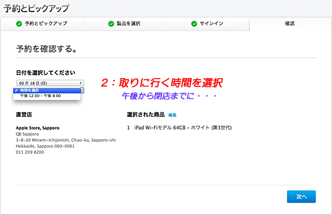The width and height of the screenshot is (332, 215).
Task: Pick the 午後 12:00 - 午後 8:00 time slot
Action: click(47, 96)
